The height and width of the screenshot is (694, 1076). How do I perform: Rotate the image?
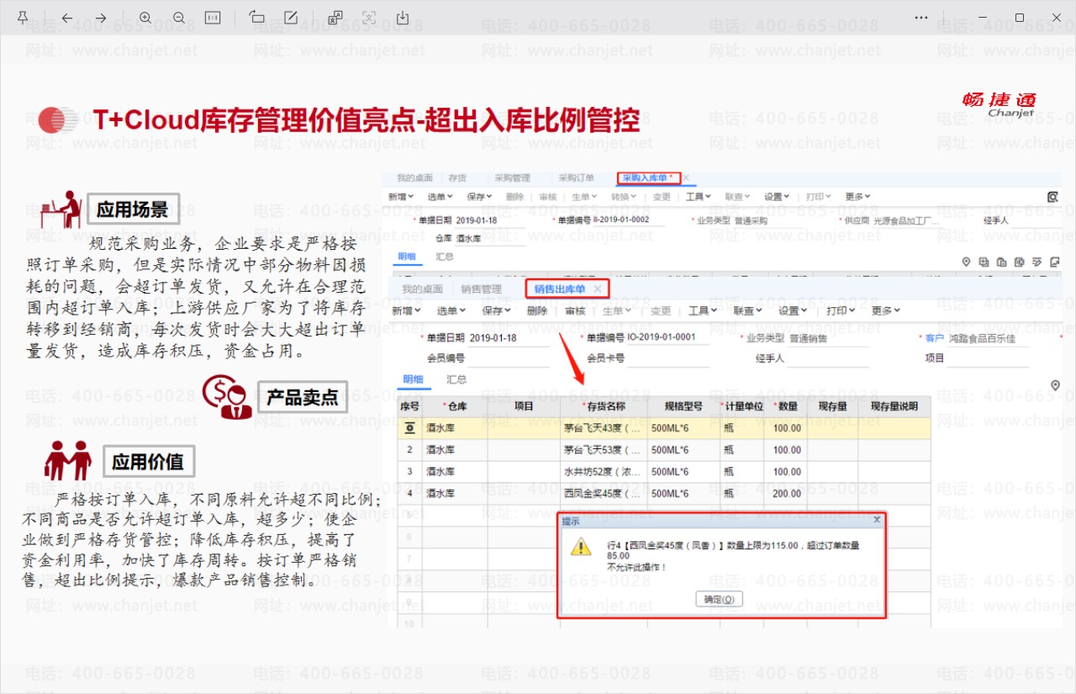click(x=257, y=18)
